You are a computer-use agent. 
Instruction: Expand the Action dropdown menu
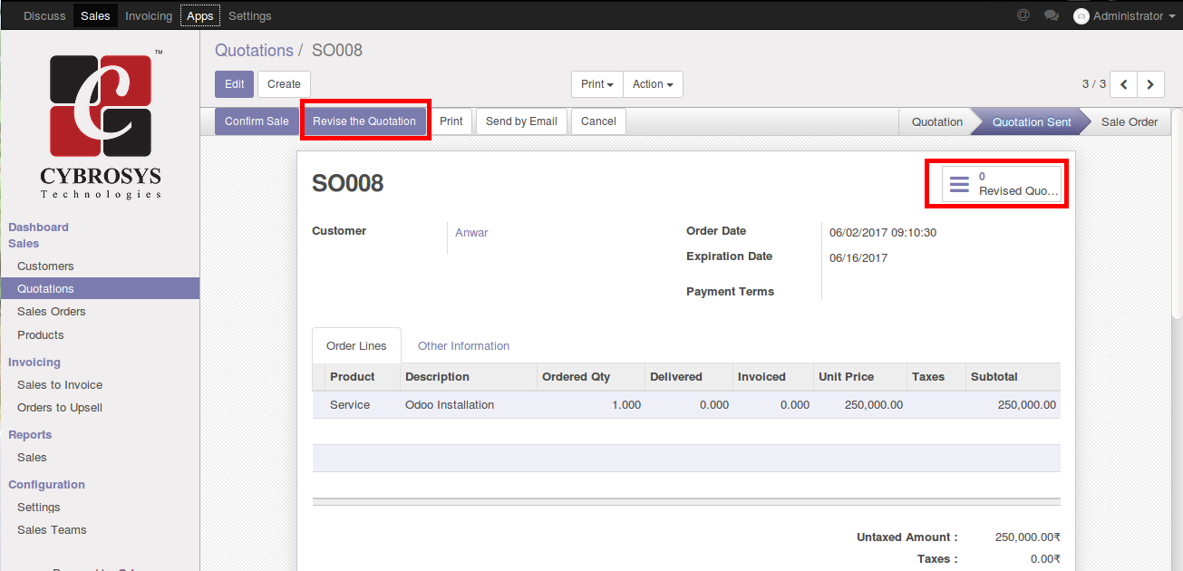click(x=653, y=84)
